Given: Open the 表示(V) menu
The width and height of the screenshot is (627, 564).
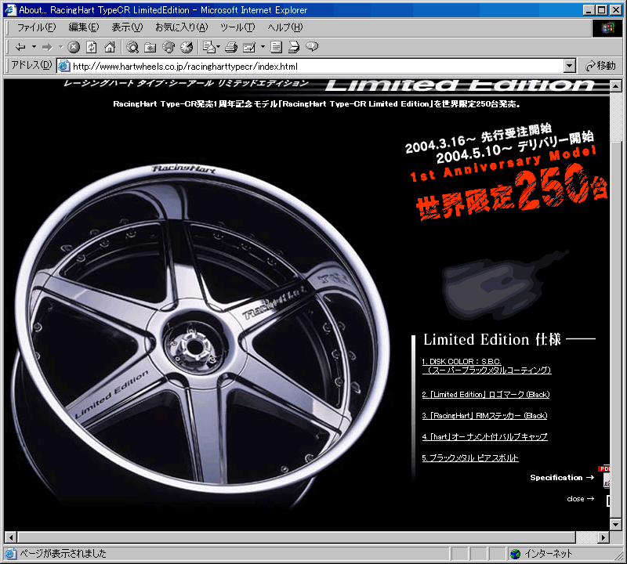Looking at the screenshot, I should pyautogui.click(x=127, y=27).
